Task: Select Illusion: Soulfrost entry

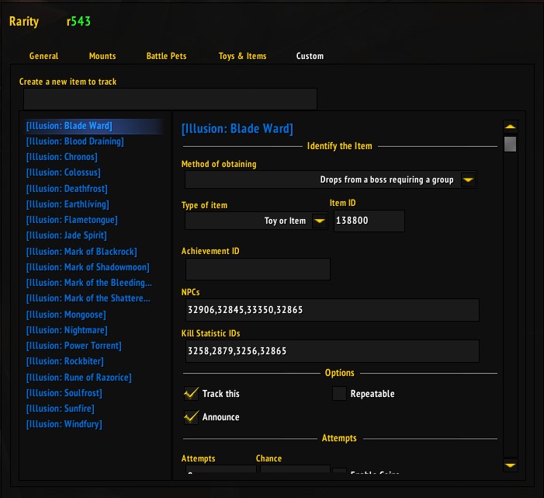Action: coord(64,393)
